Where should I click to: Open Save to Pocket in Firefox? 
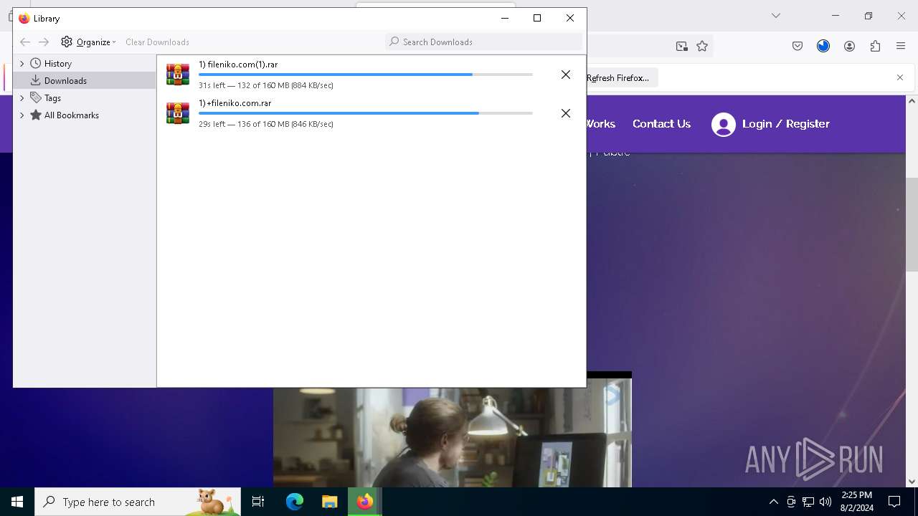click(x=798, y=47)
